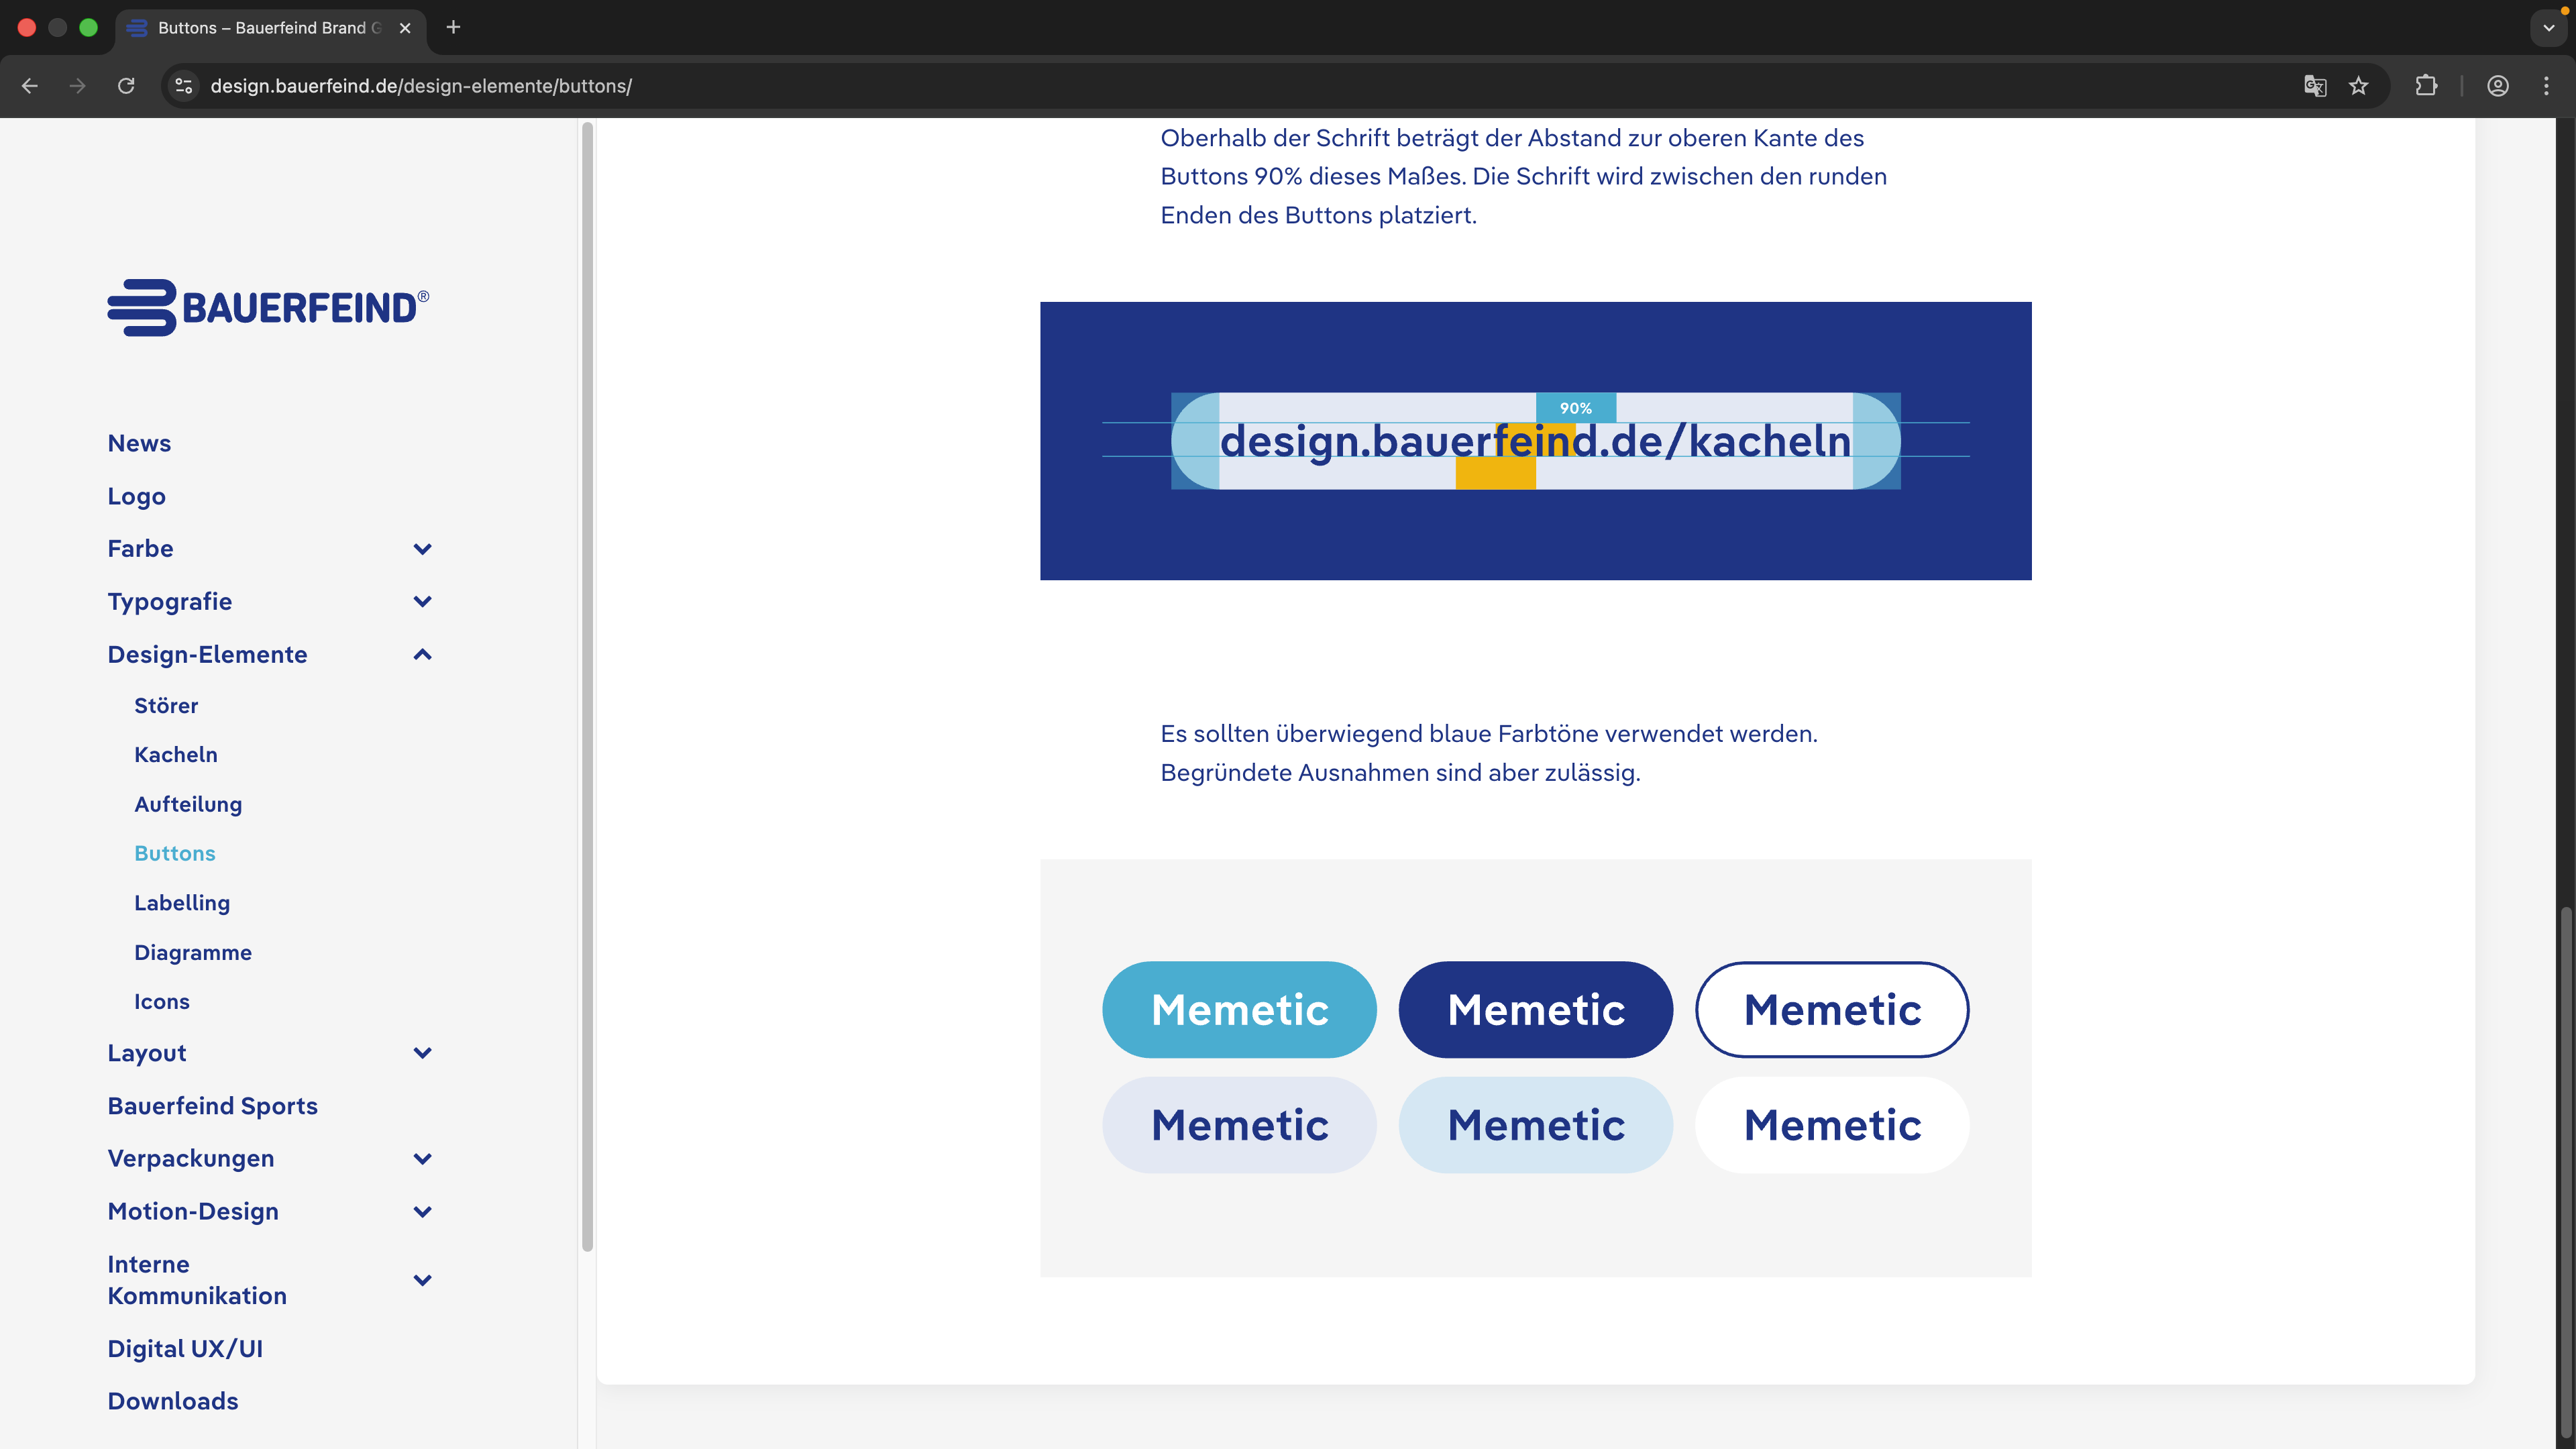Expand the Interne Kommunikation submenu
The image size is (2576, 1449).
(423, 1280)
